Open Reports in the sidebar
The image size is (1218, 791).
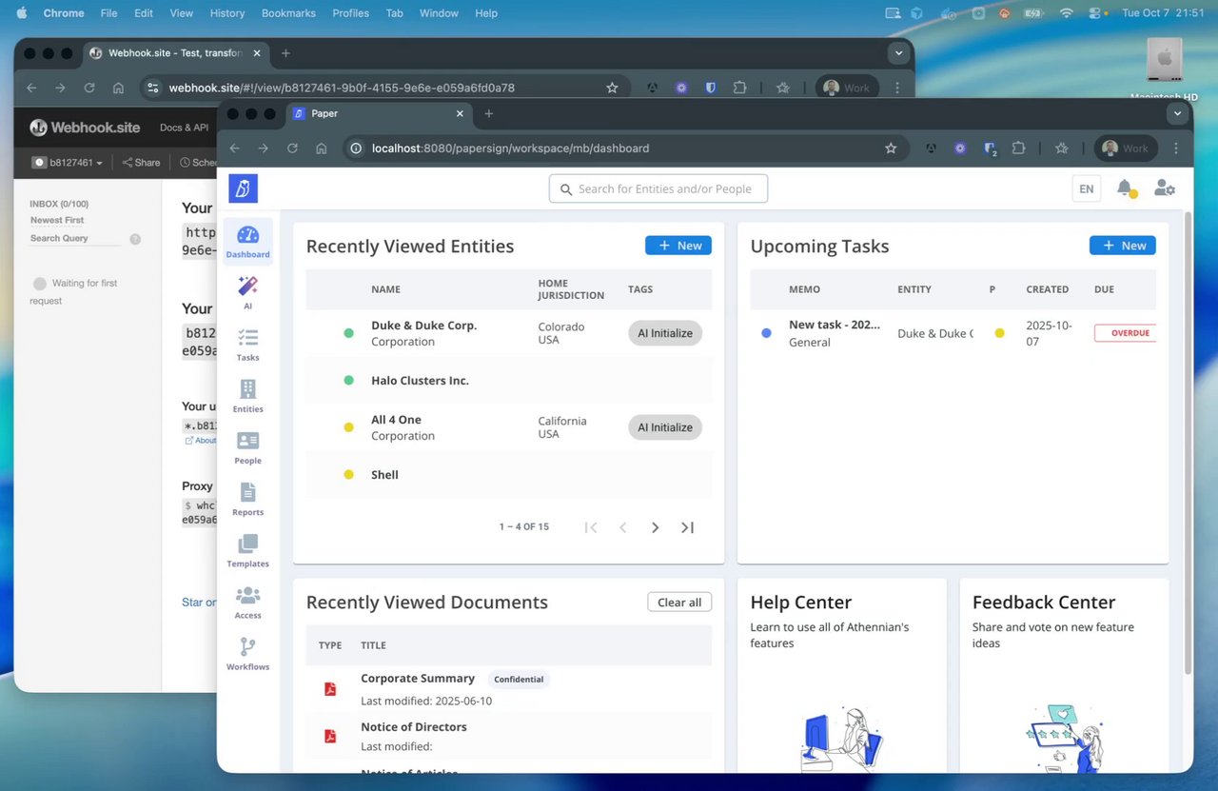pyautogui.click(x=247, y=499)
